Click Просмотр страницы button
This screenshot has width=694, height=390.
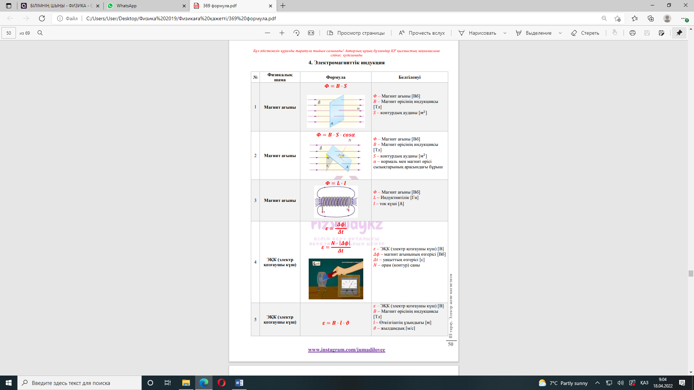(x=356, y=33)
